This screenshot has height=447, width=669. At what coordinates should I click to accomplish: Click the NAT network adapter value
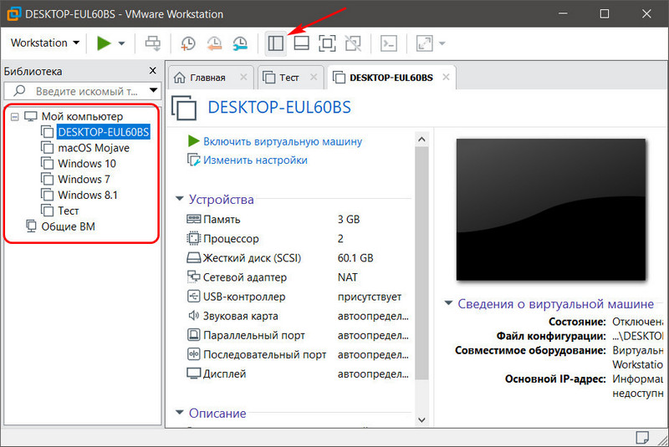click(347, 277)
